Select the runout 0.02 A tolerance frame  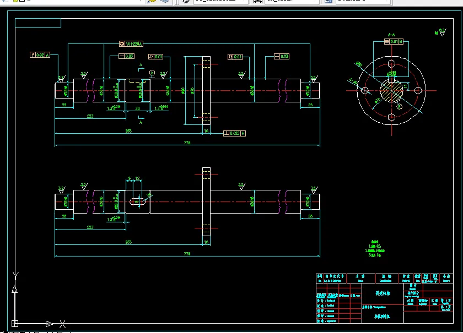[x=40, y=55]
